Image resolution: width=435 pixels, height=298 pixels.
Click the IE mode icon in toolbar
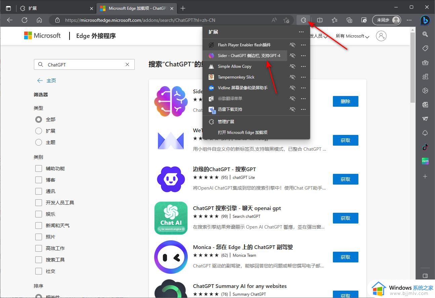click(364, 20)
